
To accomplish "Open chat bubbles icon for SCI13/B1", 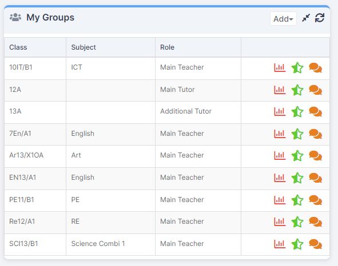I will [315, 244].
